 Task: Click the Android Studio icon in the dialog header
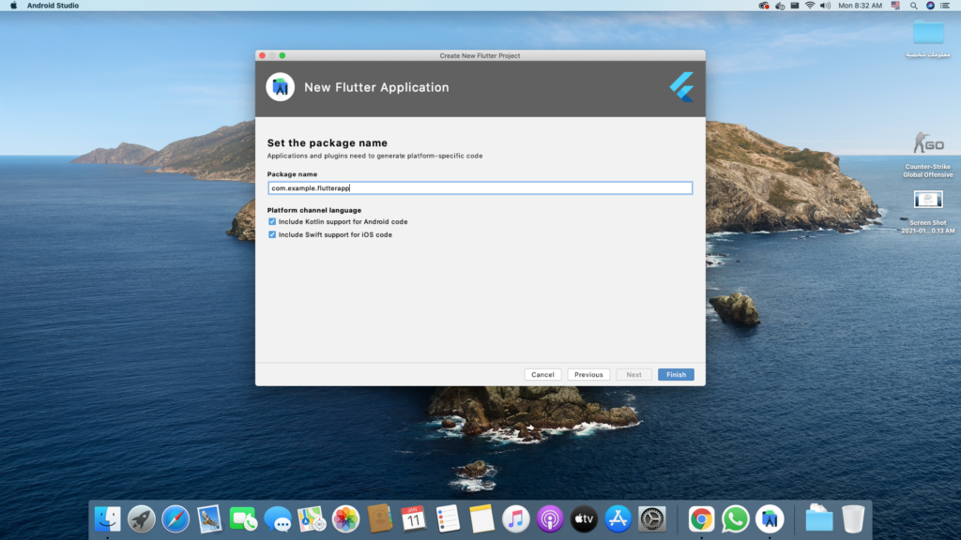pyautogui.click(x=280, y=87)
